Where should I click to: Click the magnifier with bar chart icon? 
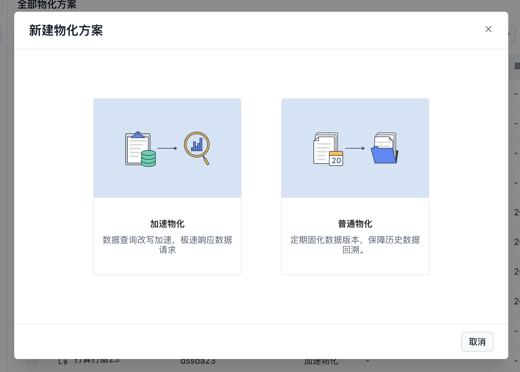(197, 146)
